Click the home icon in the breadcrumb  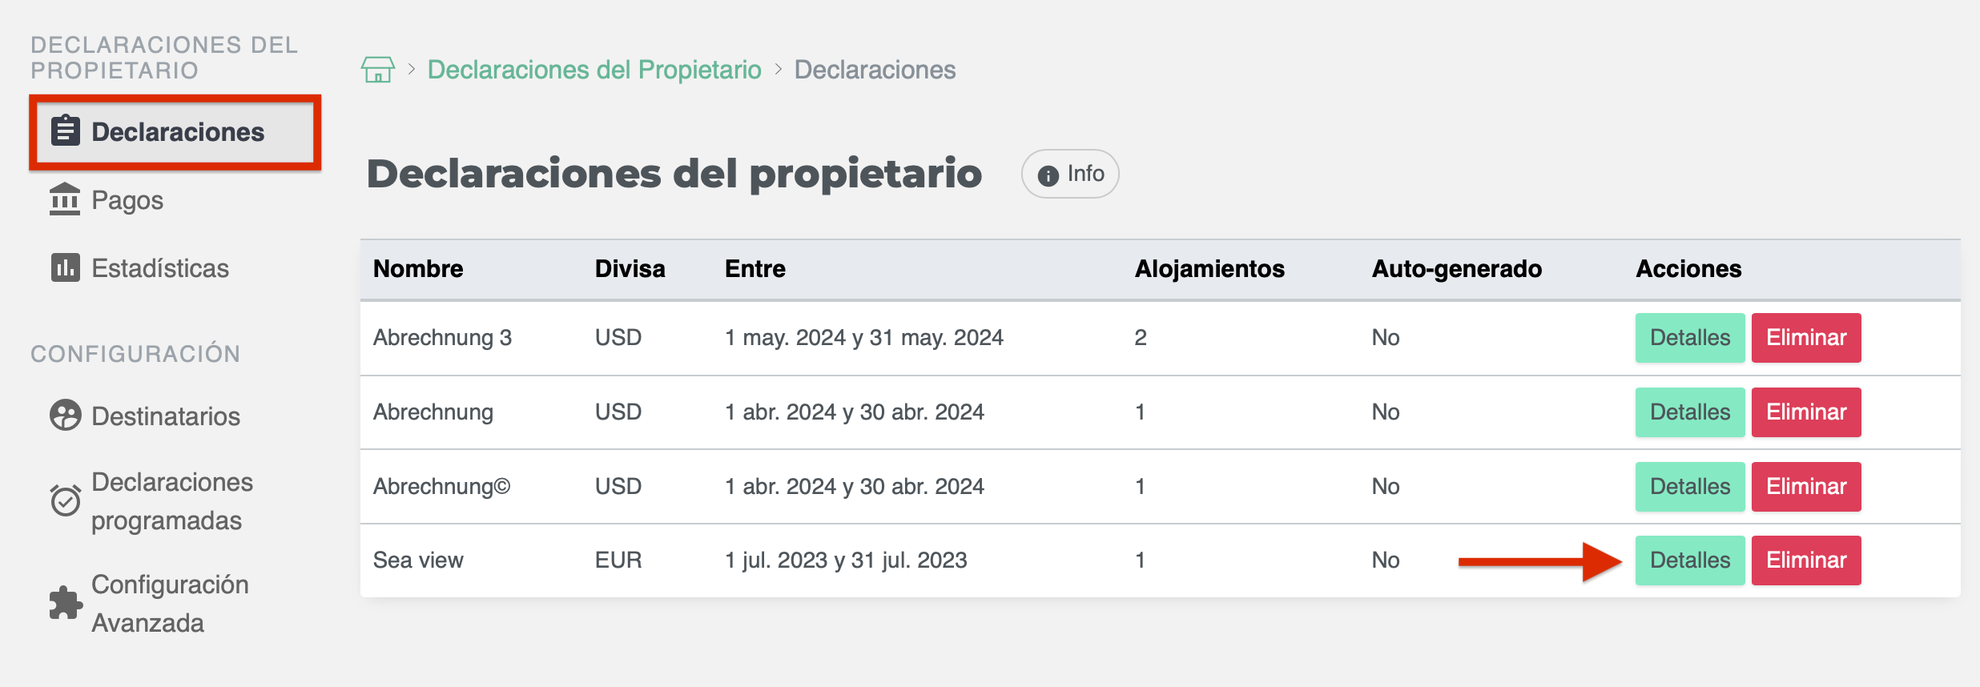click(x=377, y=70)
